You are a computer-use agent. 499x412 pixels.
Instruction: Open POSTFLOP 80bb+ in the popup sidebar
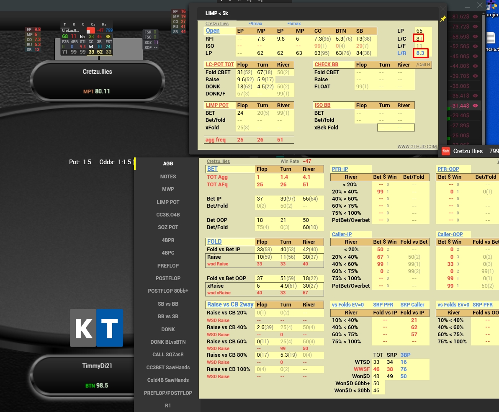(x=168, y=291)
